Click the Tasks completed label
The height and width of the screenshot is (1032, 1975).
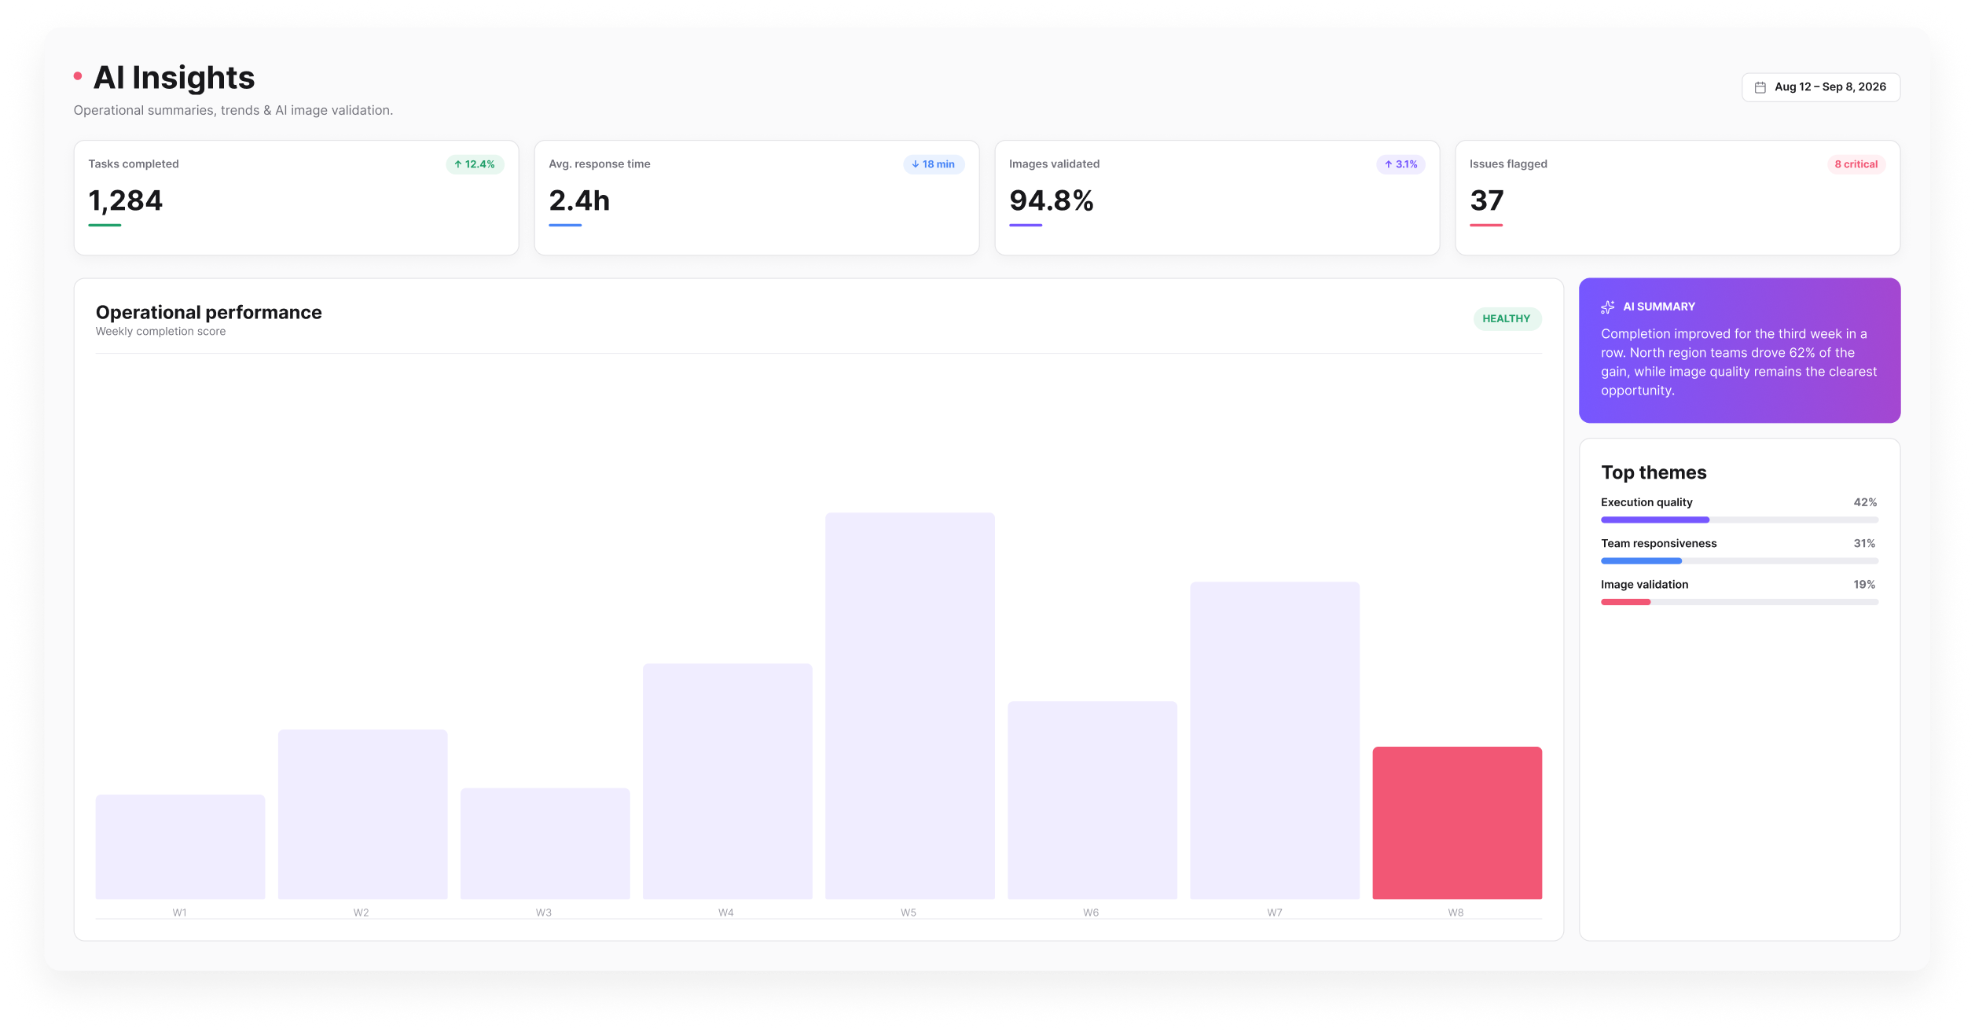click(x=134, y=164)
